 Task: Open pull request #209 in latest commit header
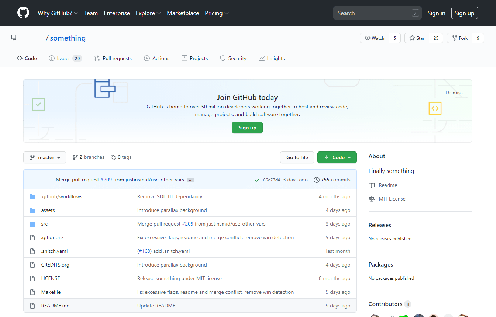[x=106, y=180]
